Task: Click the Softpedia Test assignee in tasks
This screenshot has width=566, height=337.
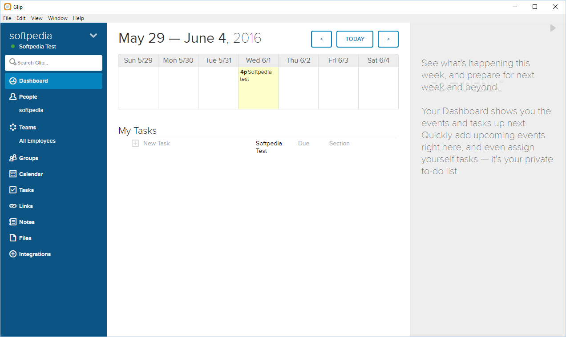Action: [269, 147]
